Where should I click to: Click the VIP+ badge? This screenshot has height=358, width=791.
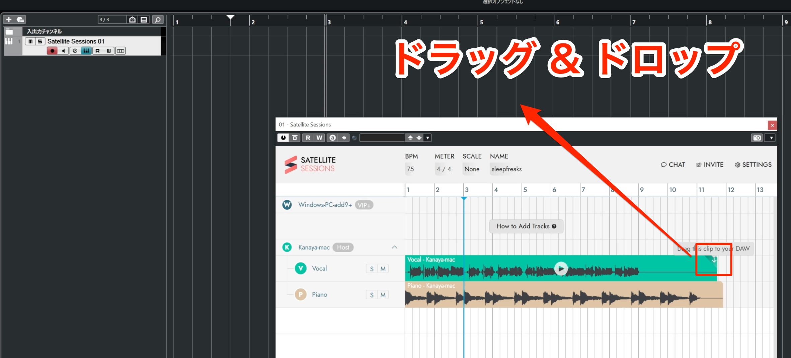click(364, 205)
